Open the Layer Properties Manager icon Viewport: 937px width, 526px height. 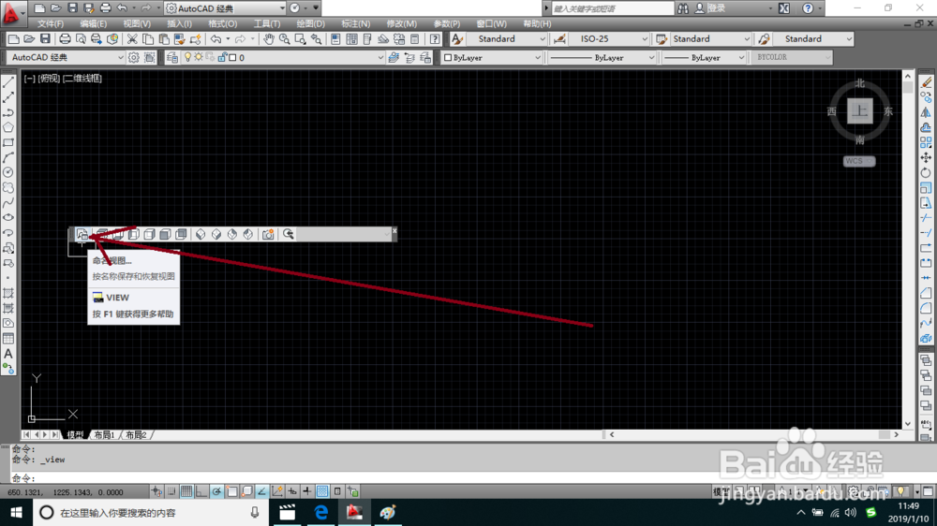pos(172,57)
